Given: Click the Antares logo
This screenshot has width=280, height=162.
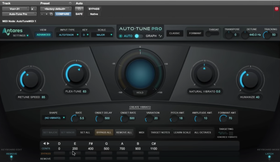Looking at the screenshot, I should click(x=13, y=32).
